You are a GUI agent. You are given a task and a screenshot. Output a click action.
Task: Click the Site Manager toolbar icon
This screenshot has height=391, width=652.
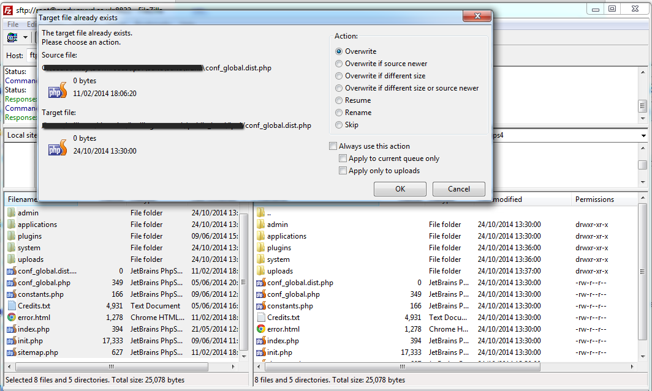(x=12, y=37)
